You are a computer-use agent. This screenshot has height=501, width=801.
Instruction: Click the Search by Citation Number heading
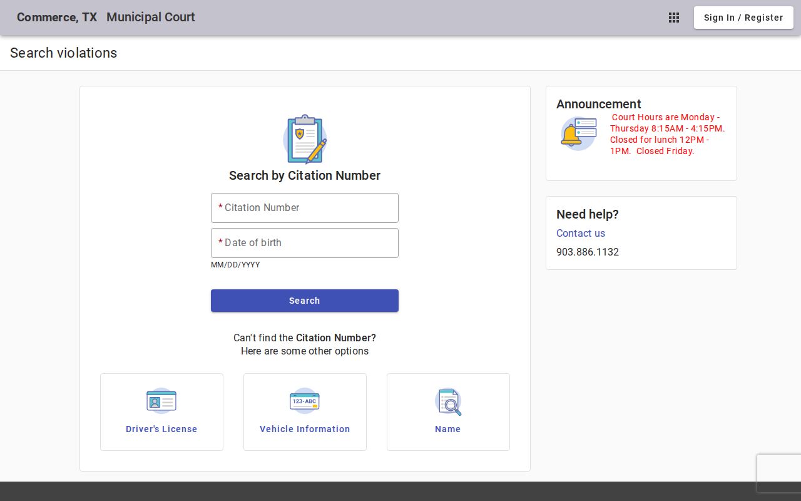click(x=305, y=175)
